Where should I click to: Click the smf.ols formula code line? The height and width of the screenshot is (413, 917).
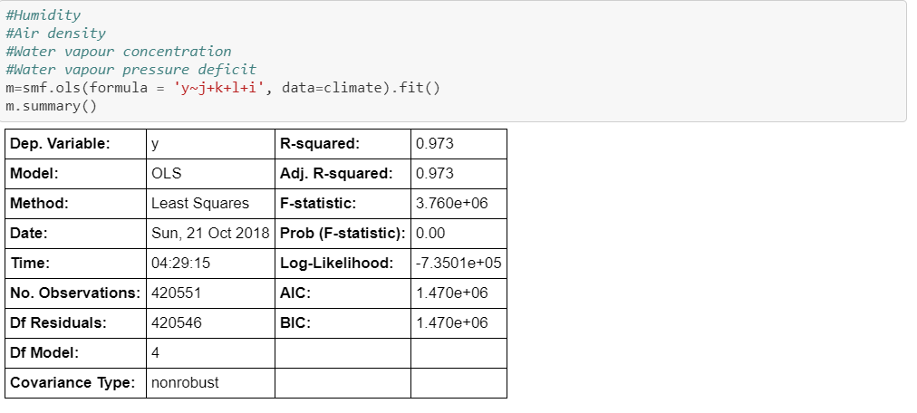click(222, 88)
